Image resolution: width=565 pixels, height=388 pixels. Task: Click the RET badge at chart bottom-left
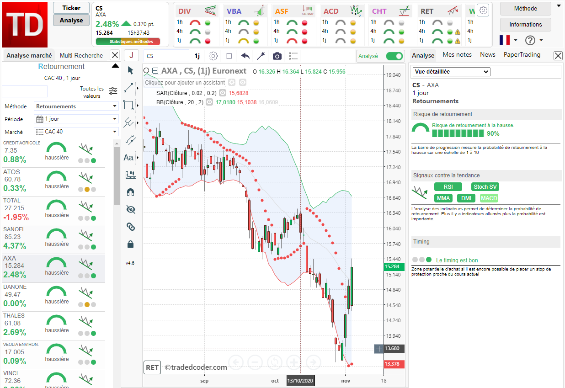(x=152, y=367)
